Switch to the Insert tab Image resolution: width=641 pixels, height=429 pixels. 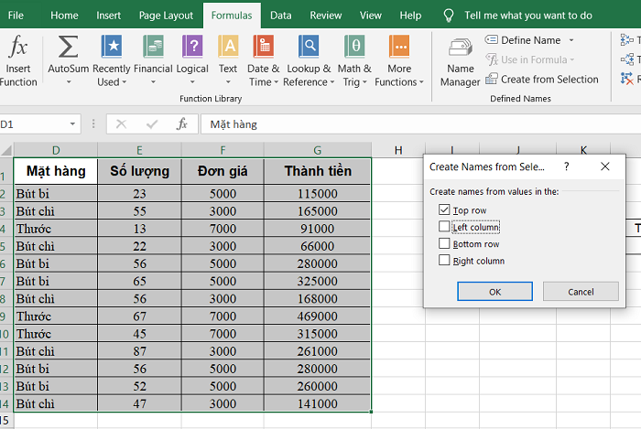(108, 16)
